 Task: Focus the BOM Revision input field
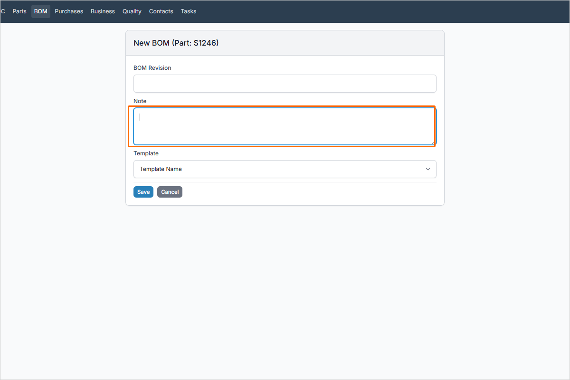tap(285, 84)
